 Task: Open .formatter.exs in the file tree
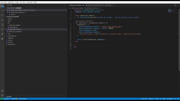[12, 36]
